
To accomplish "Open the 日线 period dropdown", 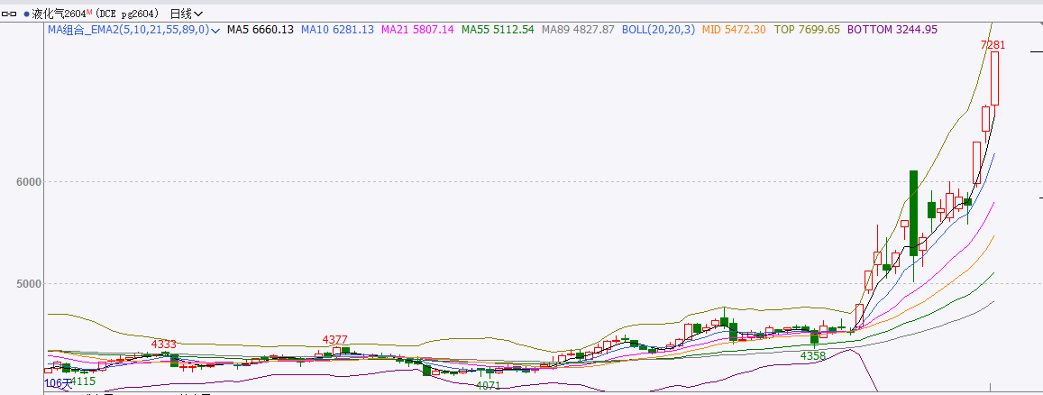I will point(186,14).
